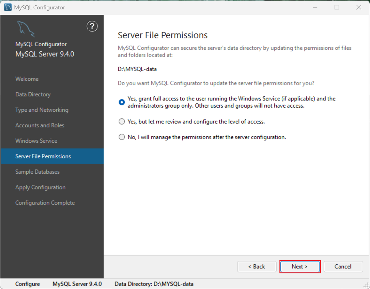Open the Data Directory step
Viewport: 370px width, 289px height.
tap(33, 94)
